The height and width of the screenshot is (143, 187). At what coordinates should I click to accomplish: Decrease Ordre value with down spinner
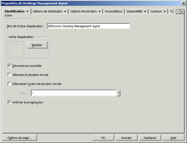118,95
